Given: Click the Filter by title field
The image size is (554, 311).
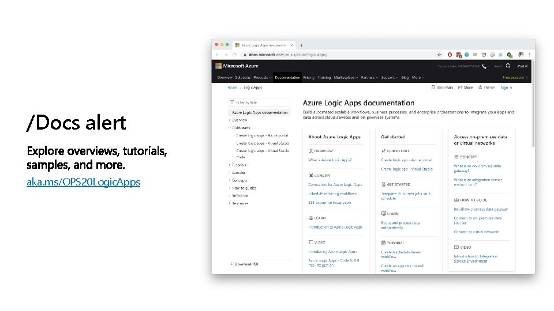Looking at the screenshot, I should (x=259, y=103).
